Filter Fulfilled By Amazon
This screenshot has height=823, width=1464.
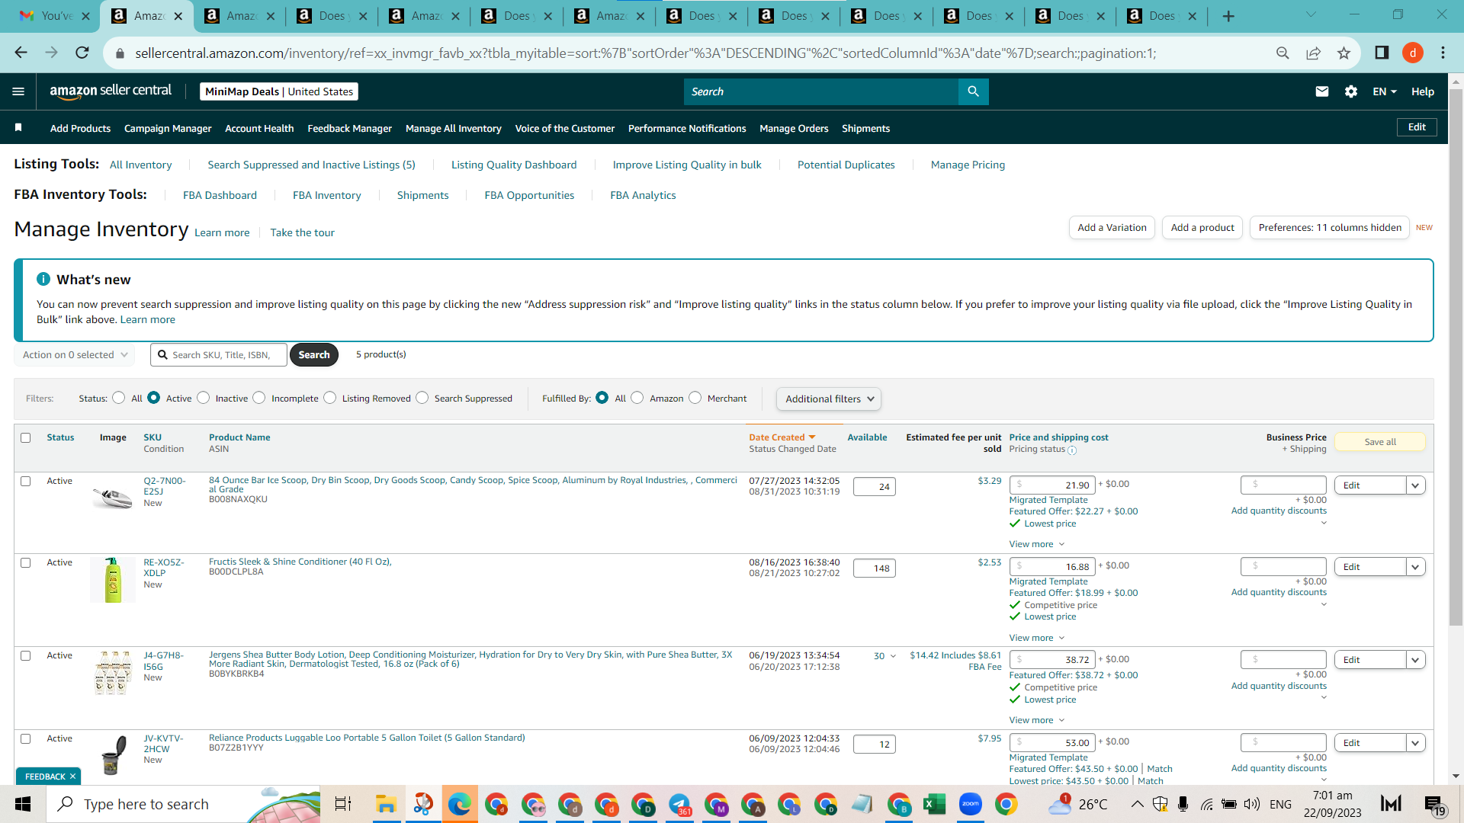click(637, 398)
